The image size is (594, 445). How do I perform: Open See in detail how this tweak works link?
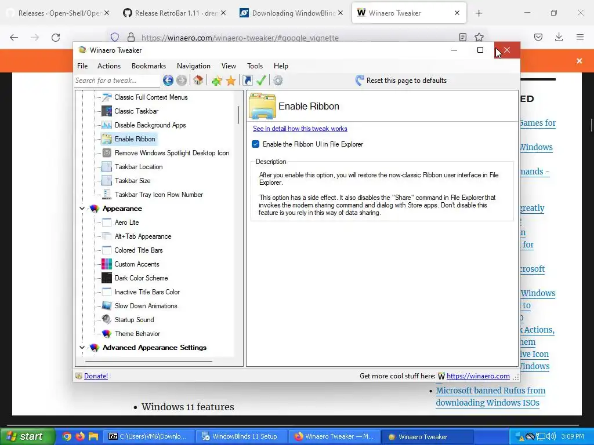click(300, 129)
